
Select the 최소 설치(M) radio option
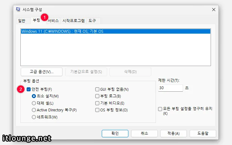[x=34, y=96]
